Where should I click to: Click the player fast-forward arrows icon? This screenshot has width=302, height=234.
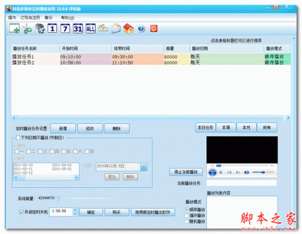point(272,165)
